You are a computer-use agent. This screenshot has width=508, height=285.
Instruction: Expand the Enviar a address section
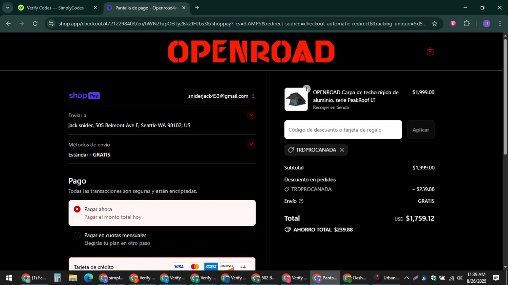[251, 115]
